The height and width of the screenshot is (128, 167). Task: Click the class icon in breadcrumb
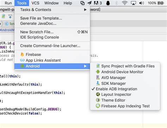click(x=7, y=24)
